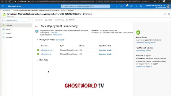Open the directory and subscription filter icon
This screenshot has height=96, width=171.
[122, 6]
